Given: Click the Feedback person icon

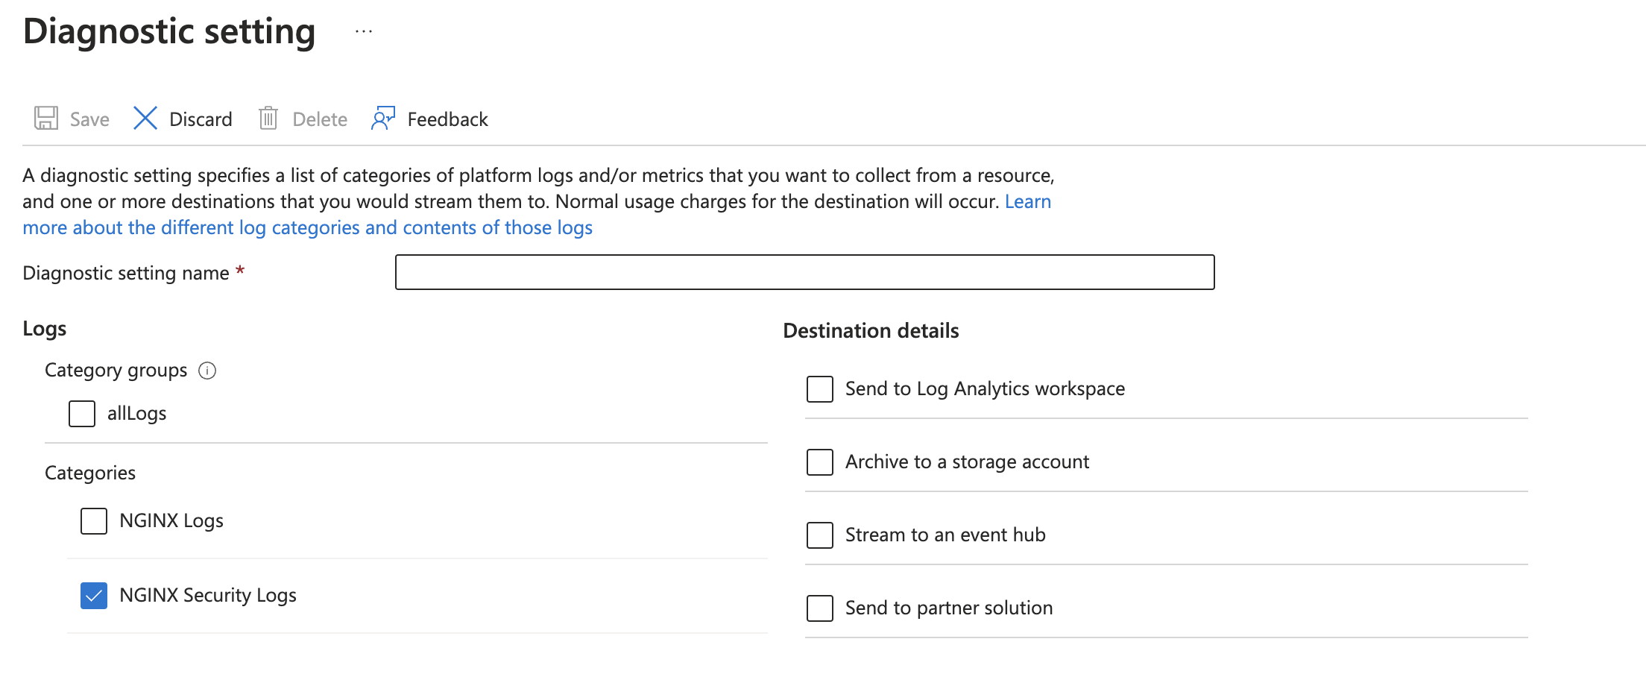Looking at the screenshot, I should click(382, 118).
